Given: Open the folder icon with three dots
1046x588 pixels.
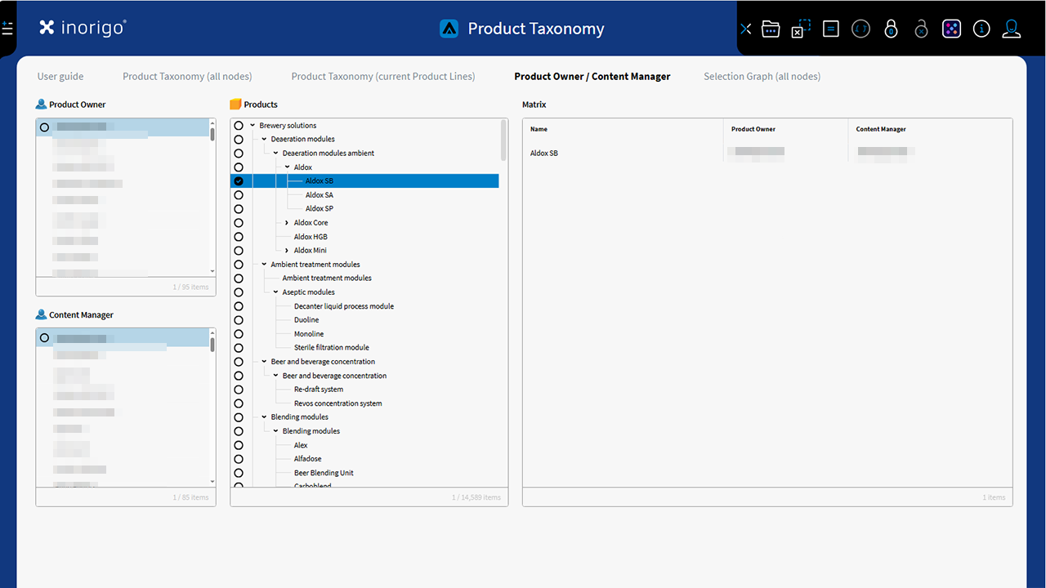Looking at the screenshot, I should pos(771,29).
